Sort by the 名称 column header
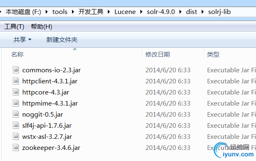This screenshot has height=161, width=256. [x=17, y=54]
